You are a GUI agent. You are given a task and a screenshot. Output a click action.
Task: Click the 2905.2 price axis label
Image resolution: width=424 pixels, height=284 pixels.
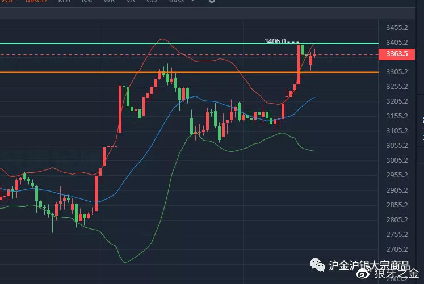(x=397, y=190)
